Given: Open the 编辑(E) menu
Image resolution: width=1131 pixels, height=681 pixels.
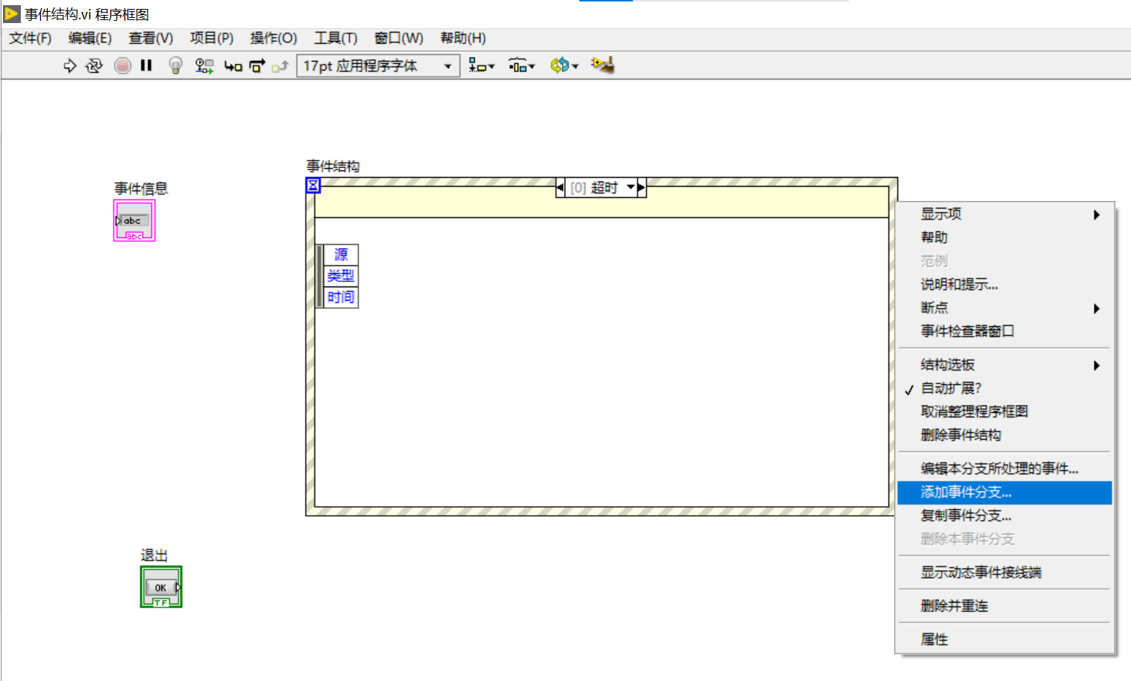Looking at the screenshot, I should [90, 38].
